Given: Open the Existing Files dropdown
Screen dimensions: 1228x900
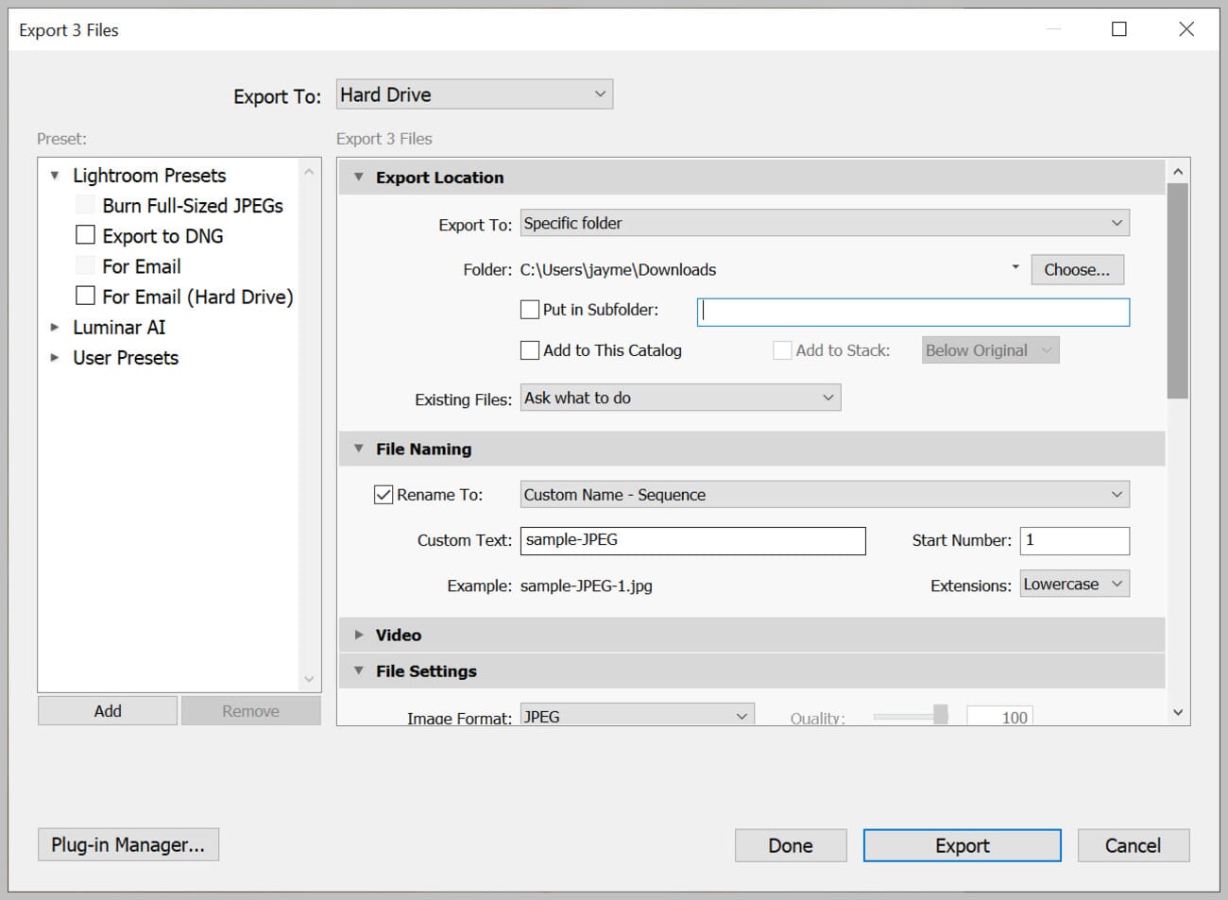Looking at the screenshot, I should [x=678, y=398].
